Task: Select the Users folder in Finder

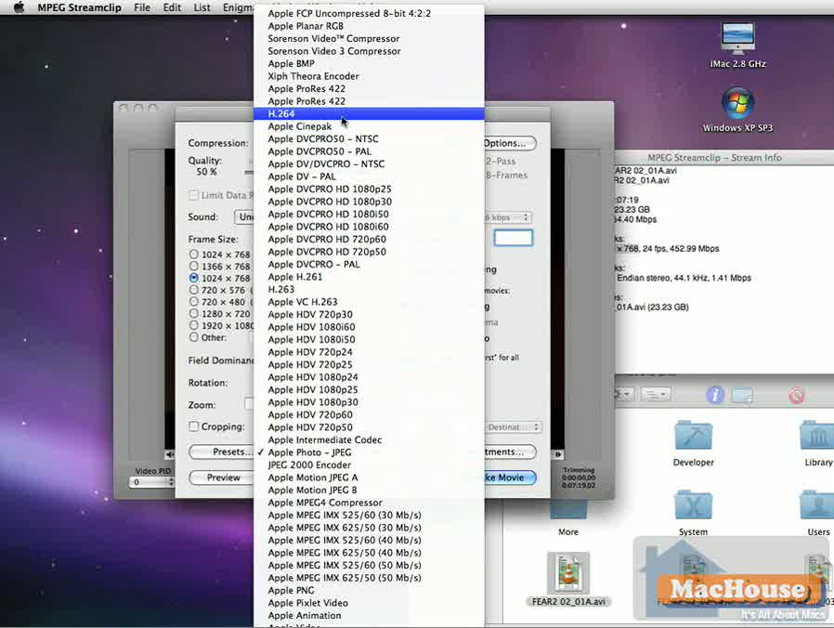Action: click(x=818, y=504)
